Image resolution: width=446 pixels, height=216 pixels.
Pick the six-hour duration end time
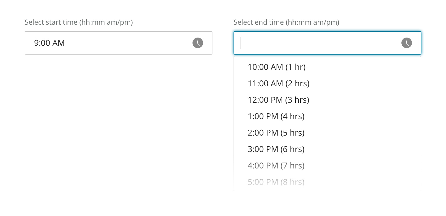pyautogui.click(x=276, y=149)
